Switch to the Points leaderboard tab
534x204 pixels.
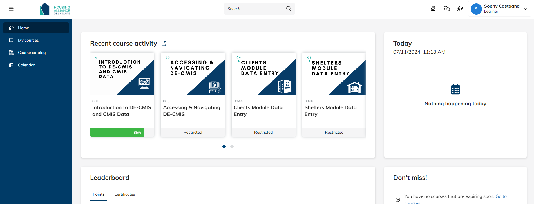click(x=99, y=194)
